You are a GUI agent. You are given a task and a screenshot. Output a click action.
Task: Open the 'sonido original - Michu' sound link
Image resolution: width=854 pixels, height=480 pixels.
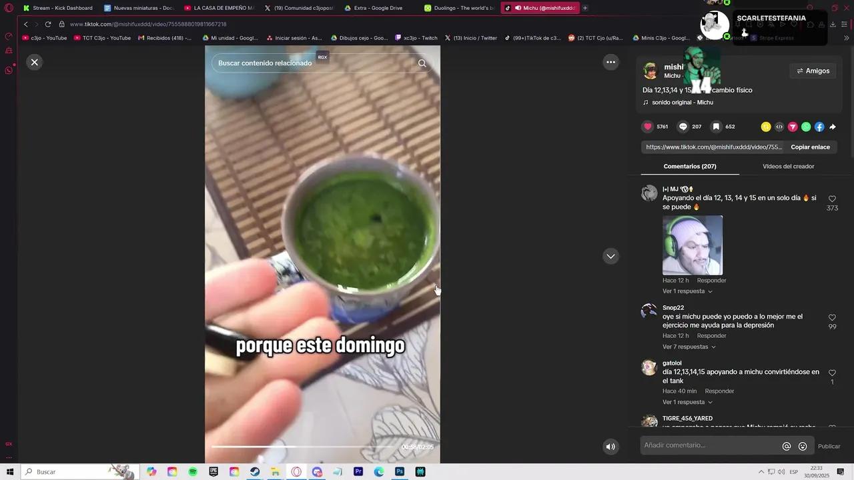(678, 103)
